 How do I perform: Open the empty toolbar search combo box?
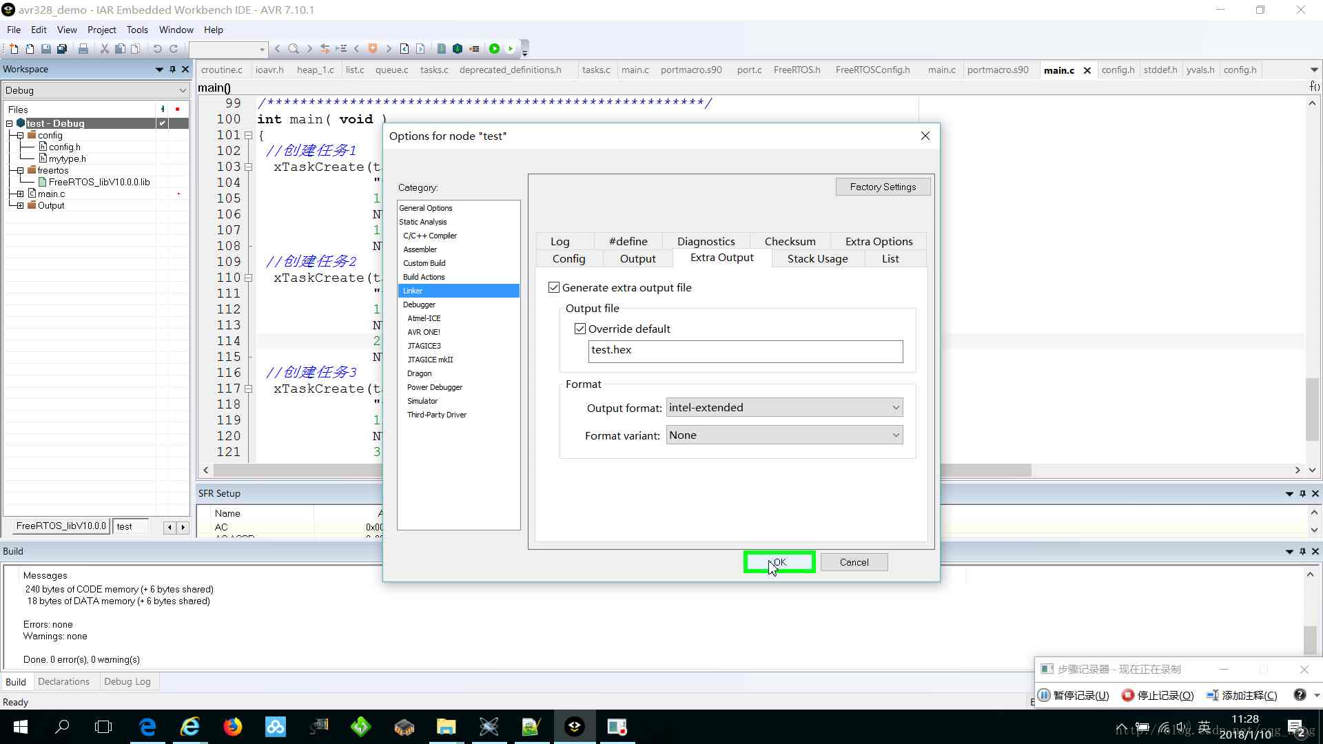point(228,49)
